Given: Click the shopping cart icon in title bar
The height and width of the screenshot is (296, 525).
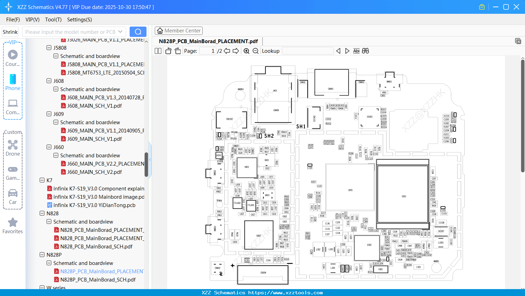Looking at the screenshot, I should pos(482,7).
